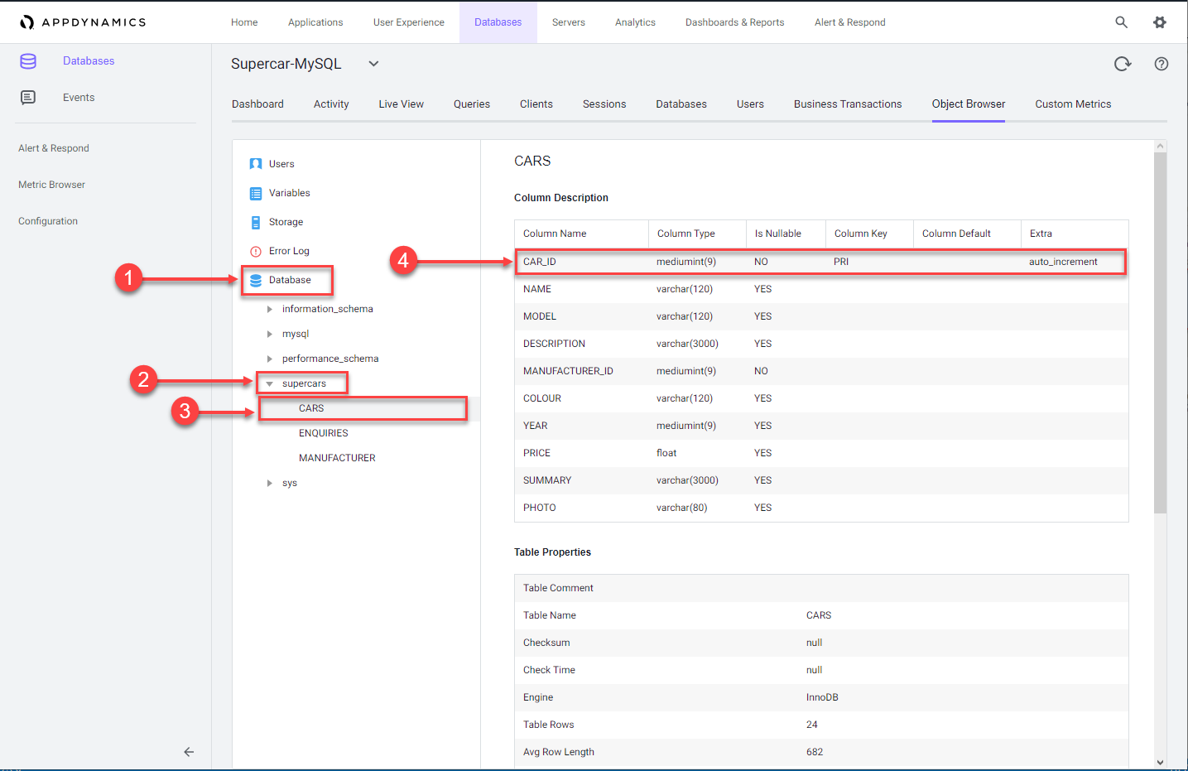Click the Error Log warning icon
This screenshot has width=1188, height=771.
coord(256,251)
